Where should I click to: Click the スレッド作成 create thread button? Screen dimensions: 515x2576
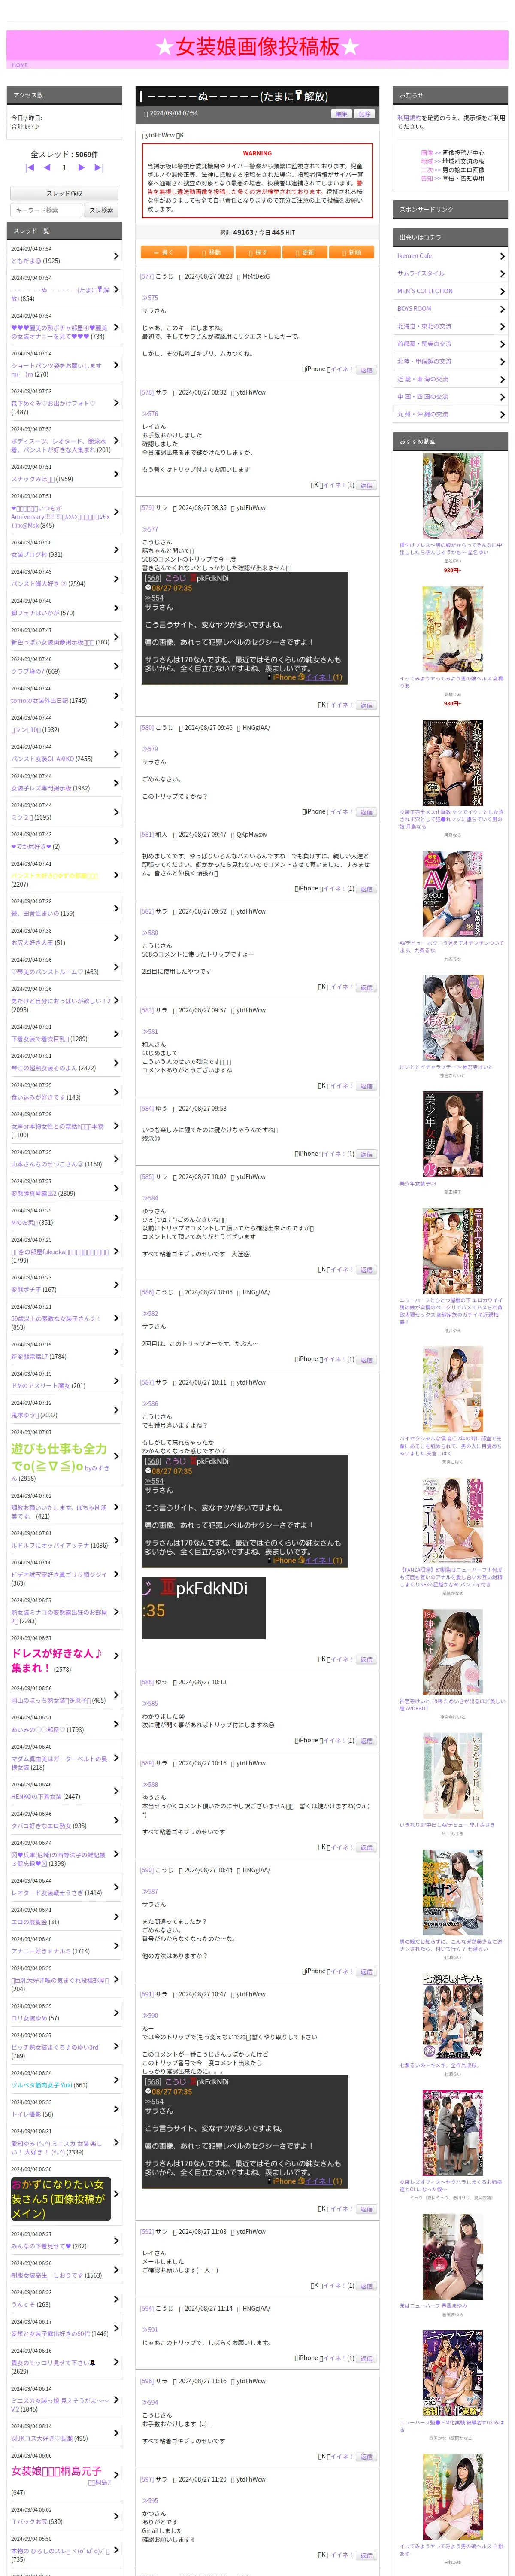(x=64, y=193)
